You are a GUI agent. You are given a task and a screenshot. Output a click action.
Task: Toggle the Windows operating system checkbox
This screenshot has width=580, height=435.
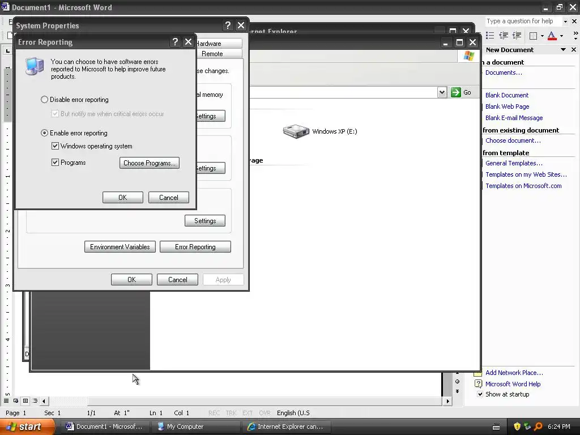(x=55, y=146)
